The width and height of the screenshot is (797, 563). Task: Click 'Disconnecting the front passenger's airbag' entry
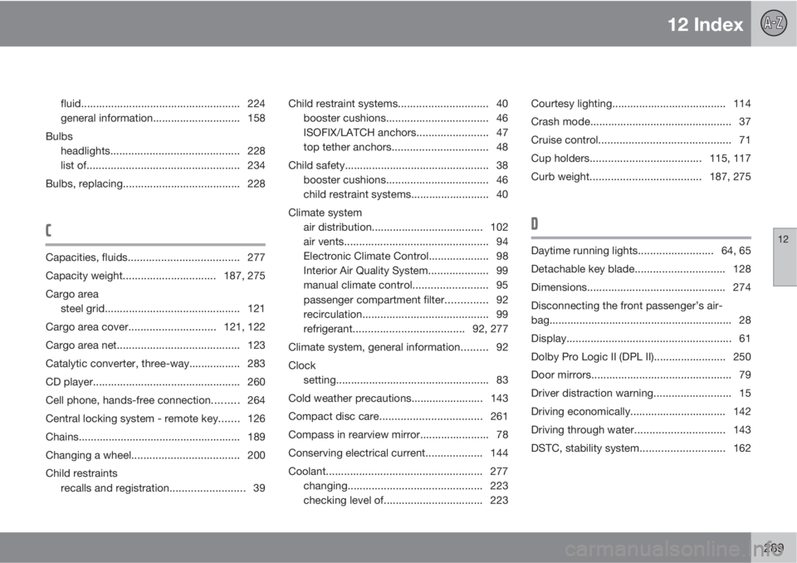pyautogui.click(x=641, y=313)
